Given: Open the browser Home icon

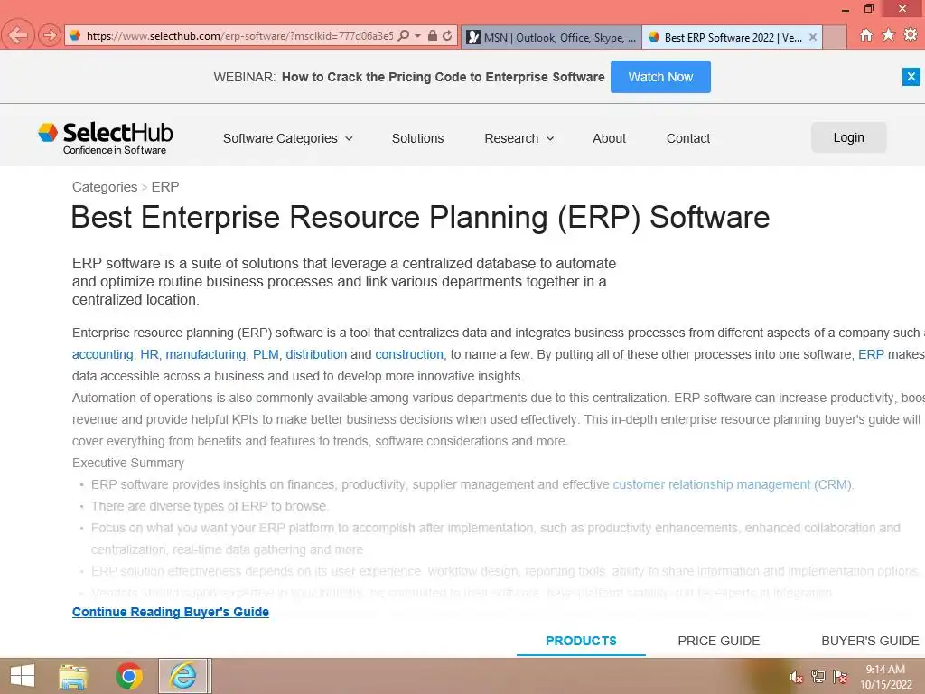Looking at the screenshot, I should coord(865,35).
